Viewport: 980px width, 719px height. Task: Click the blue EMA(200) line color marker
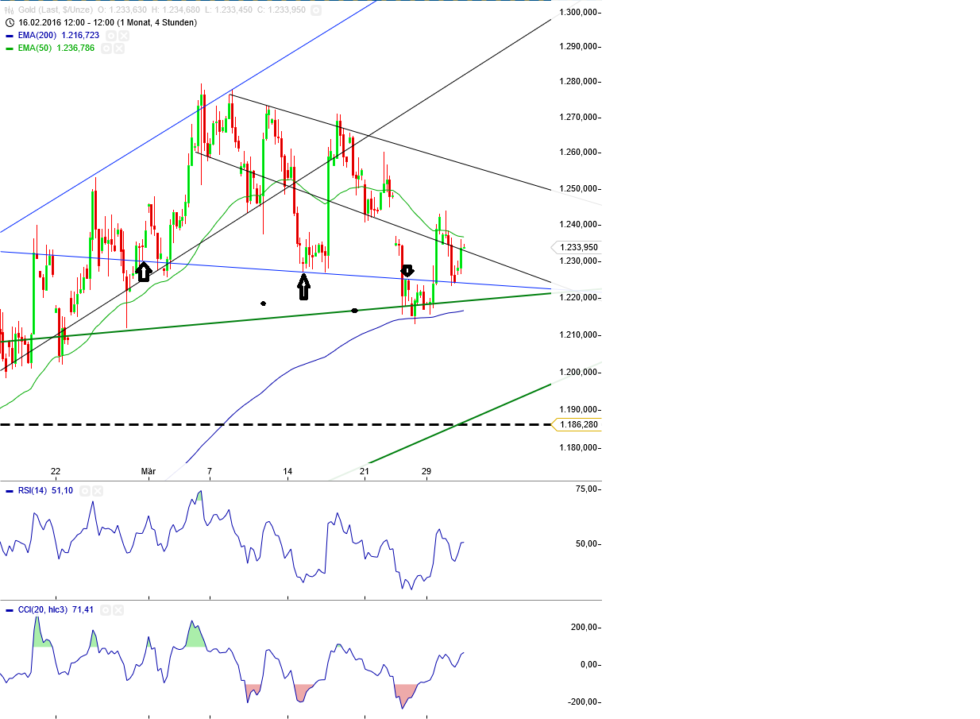pyautogui.click(x=10, y=35)
